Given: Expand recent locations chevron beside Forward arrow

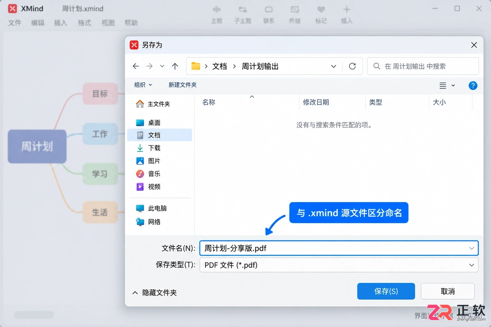Looking at the screenshot, I should (162, 66).
